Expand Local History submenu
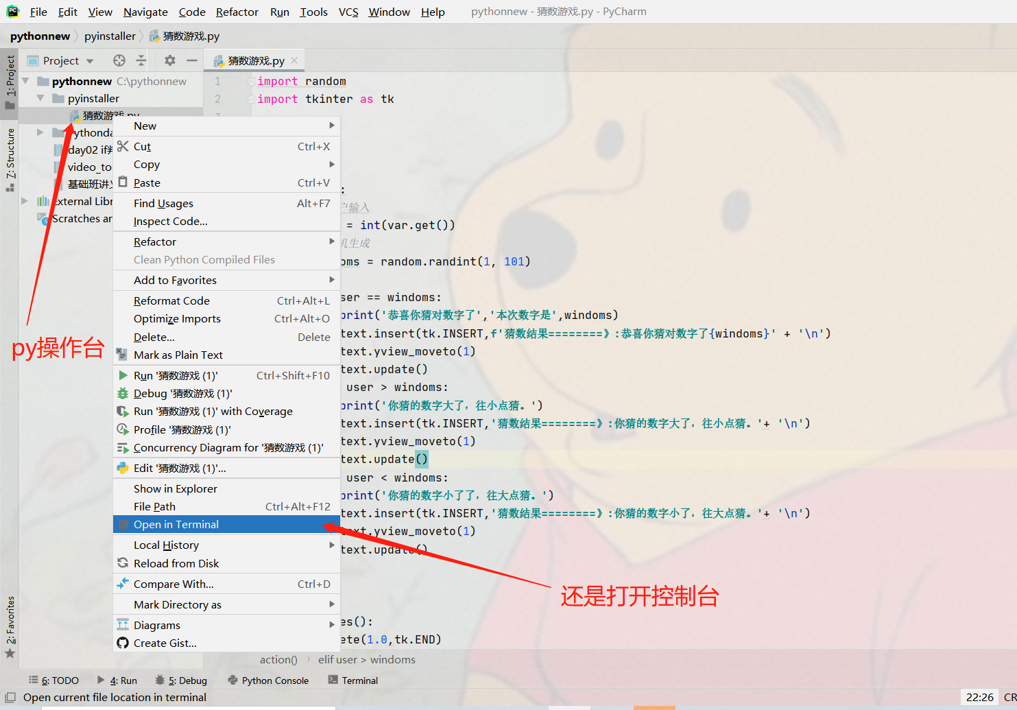The width and height of the screenshot is (1017, 710). click(332, 545)
